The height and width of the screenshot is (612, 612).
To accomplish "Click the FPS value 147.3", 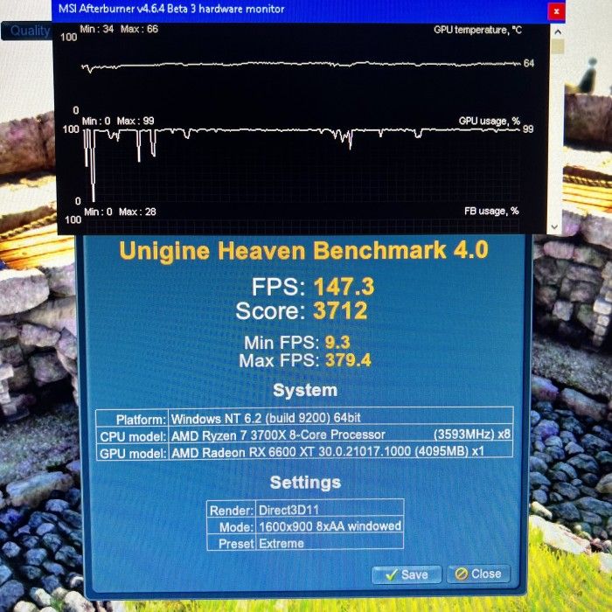I will pyautogui.click(x=344, y=287).
